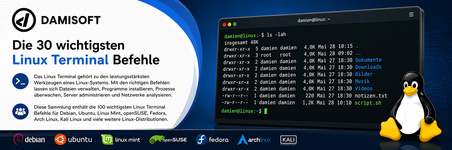Click the Arch Linux logo

click(254, 139)
